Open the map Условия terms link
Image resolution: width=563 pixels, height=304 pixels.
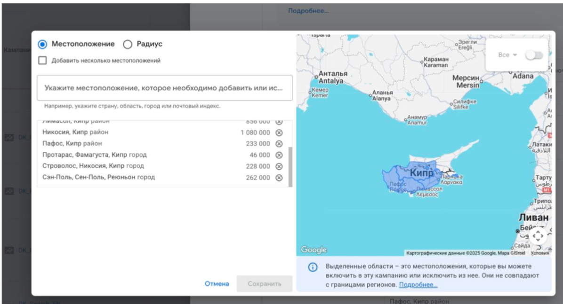point(539,253)
